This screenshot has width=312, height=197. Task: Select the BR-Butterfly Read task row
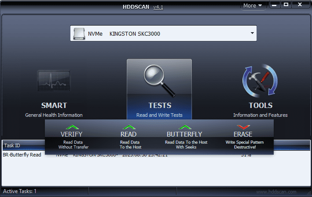156,155
